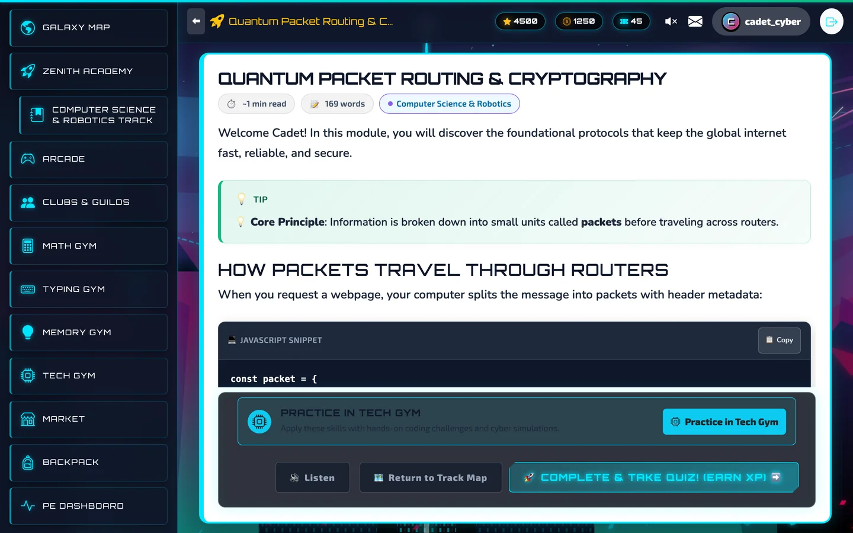Click the logout icon button

point(832,22)
